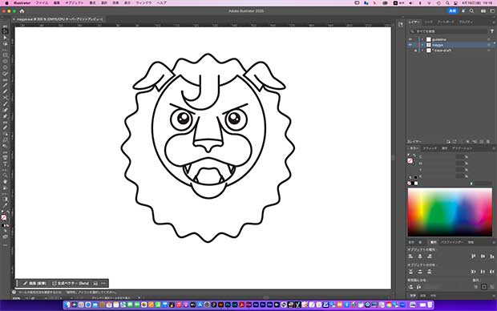The width and height of the screenshot is (497, 311).
Task: Open the Illustrator Home screen icon
Action: (x=22, y=11)
